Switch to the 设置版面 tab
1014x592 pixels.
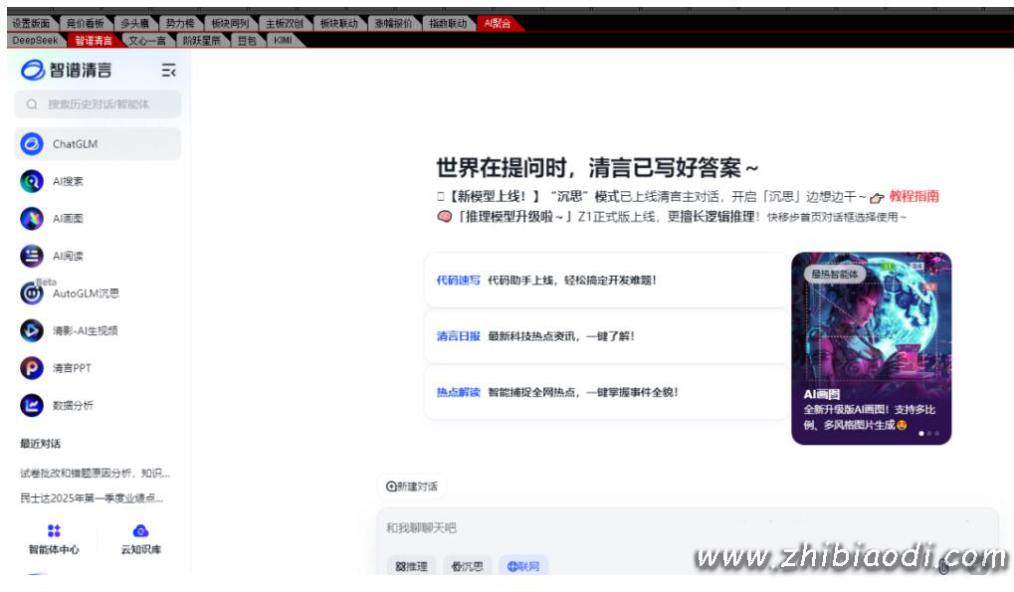tap(31, 23)
